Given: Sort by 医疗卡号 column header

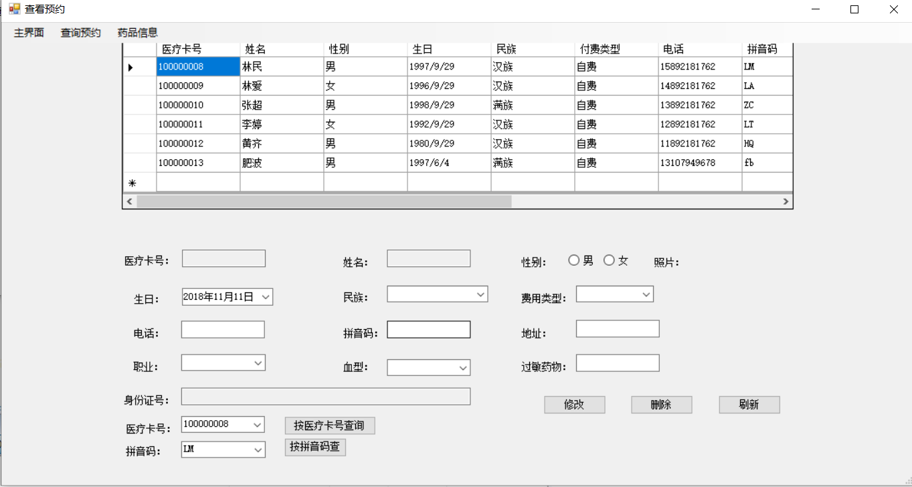Looking at the screenshot, I should [198, 50].
